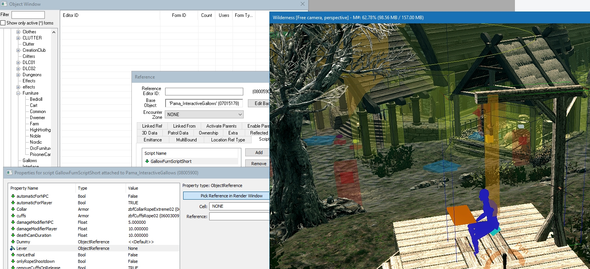Click the Remove script button
590x269 pixels.
257,164
